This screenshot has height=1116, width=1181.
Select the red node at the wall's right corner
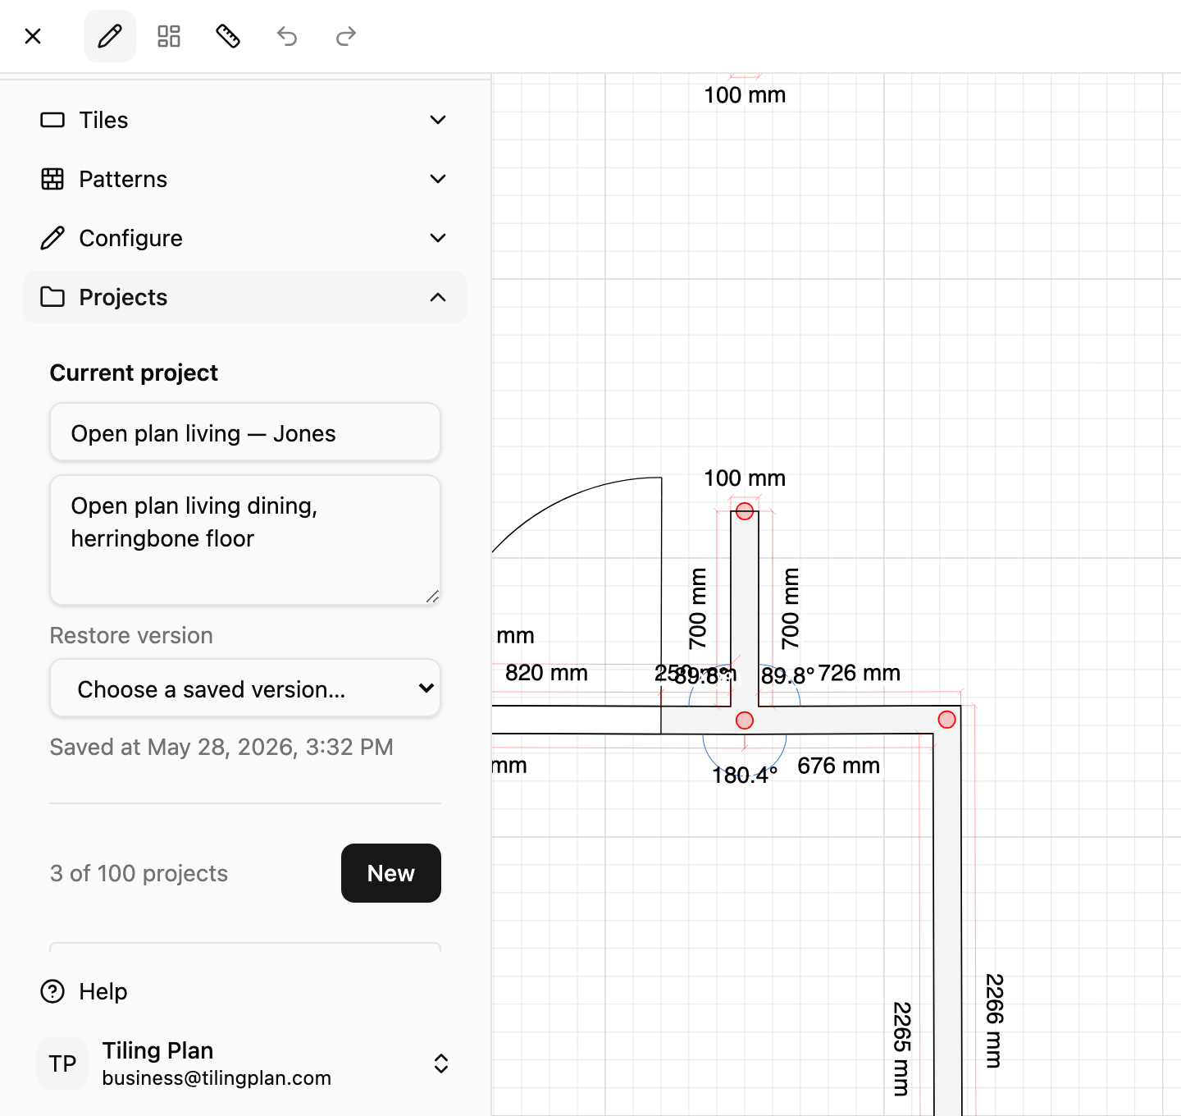pyautogui.click(x=947, y=720)
